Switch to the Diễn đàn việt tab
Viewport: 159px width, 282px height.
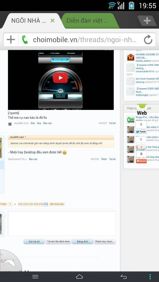(87, 21)
